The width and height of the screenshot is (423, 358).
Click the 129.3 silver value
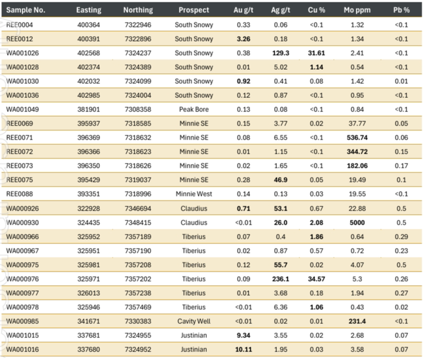pyautogui.click(x=281, y=53)
